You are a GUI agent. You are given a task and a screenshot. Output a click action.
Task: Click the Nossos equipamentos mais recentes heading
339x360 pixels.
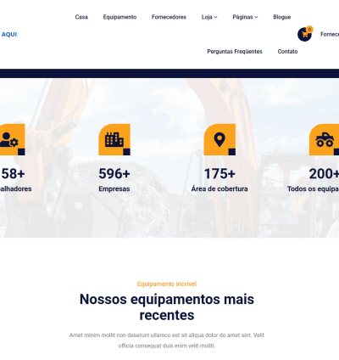point(167,307)
